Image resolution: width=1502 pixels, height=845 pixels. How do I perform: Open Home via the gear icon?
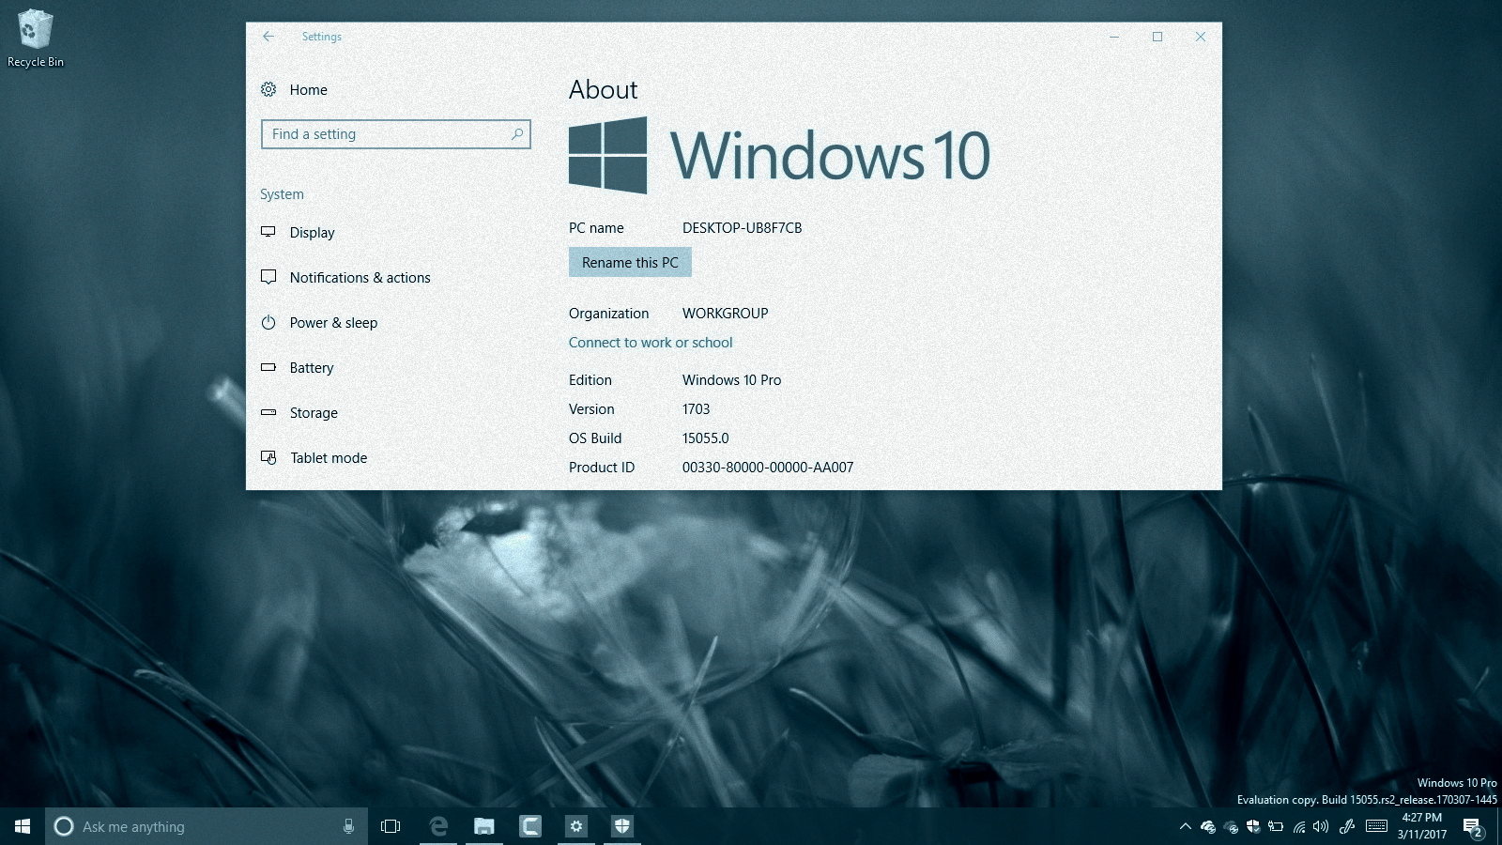coord(268,89)
